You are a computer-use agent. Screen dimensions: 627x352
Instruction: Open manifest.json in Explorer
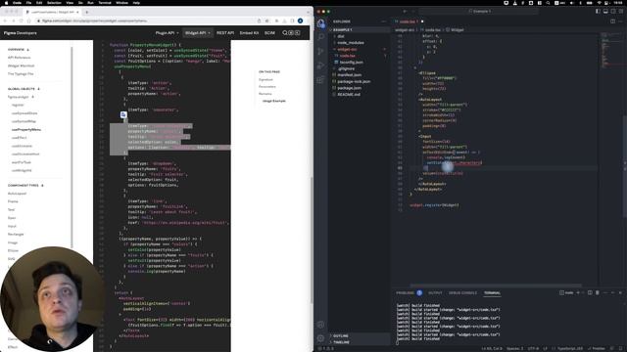[x=349, y=75]
